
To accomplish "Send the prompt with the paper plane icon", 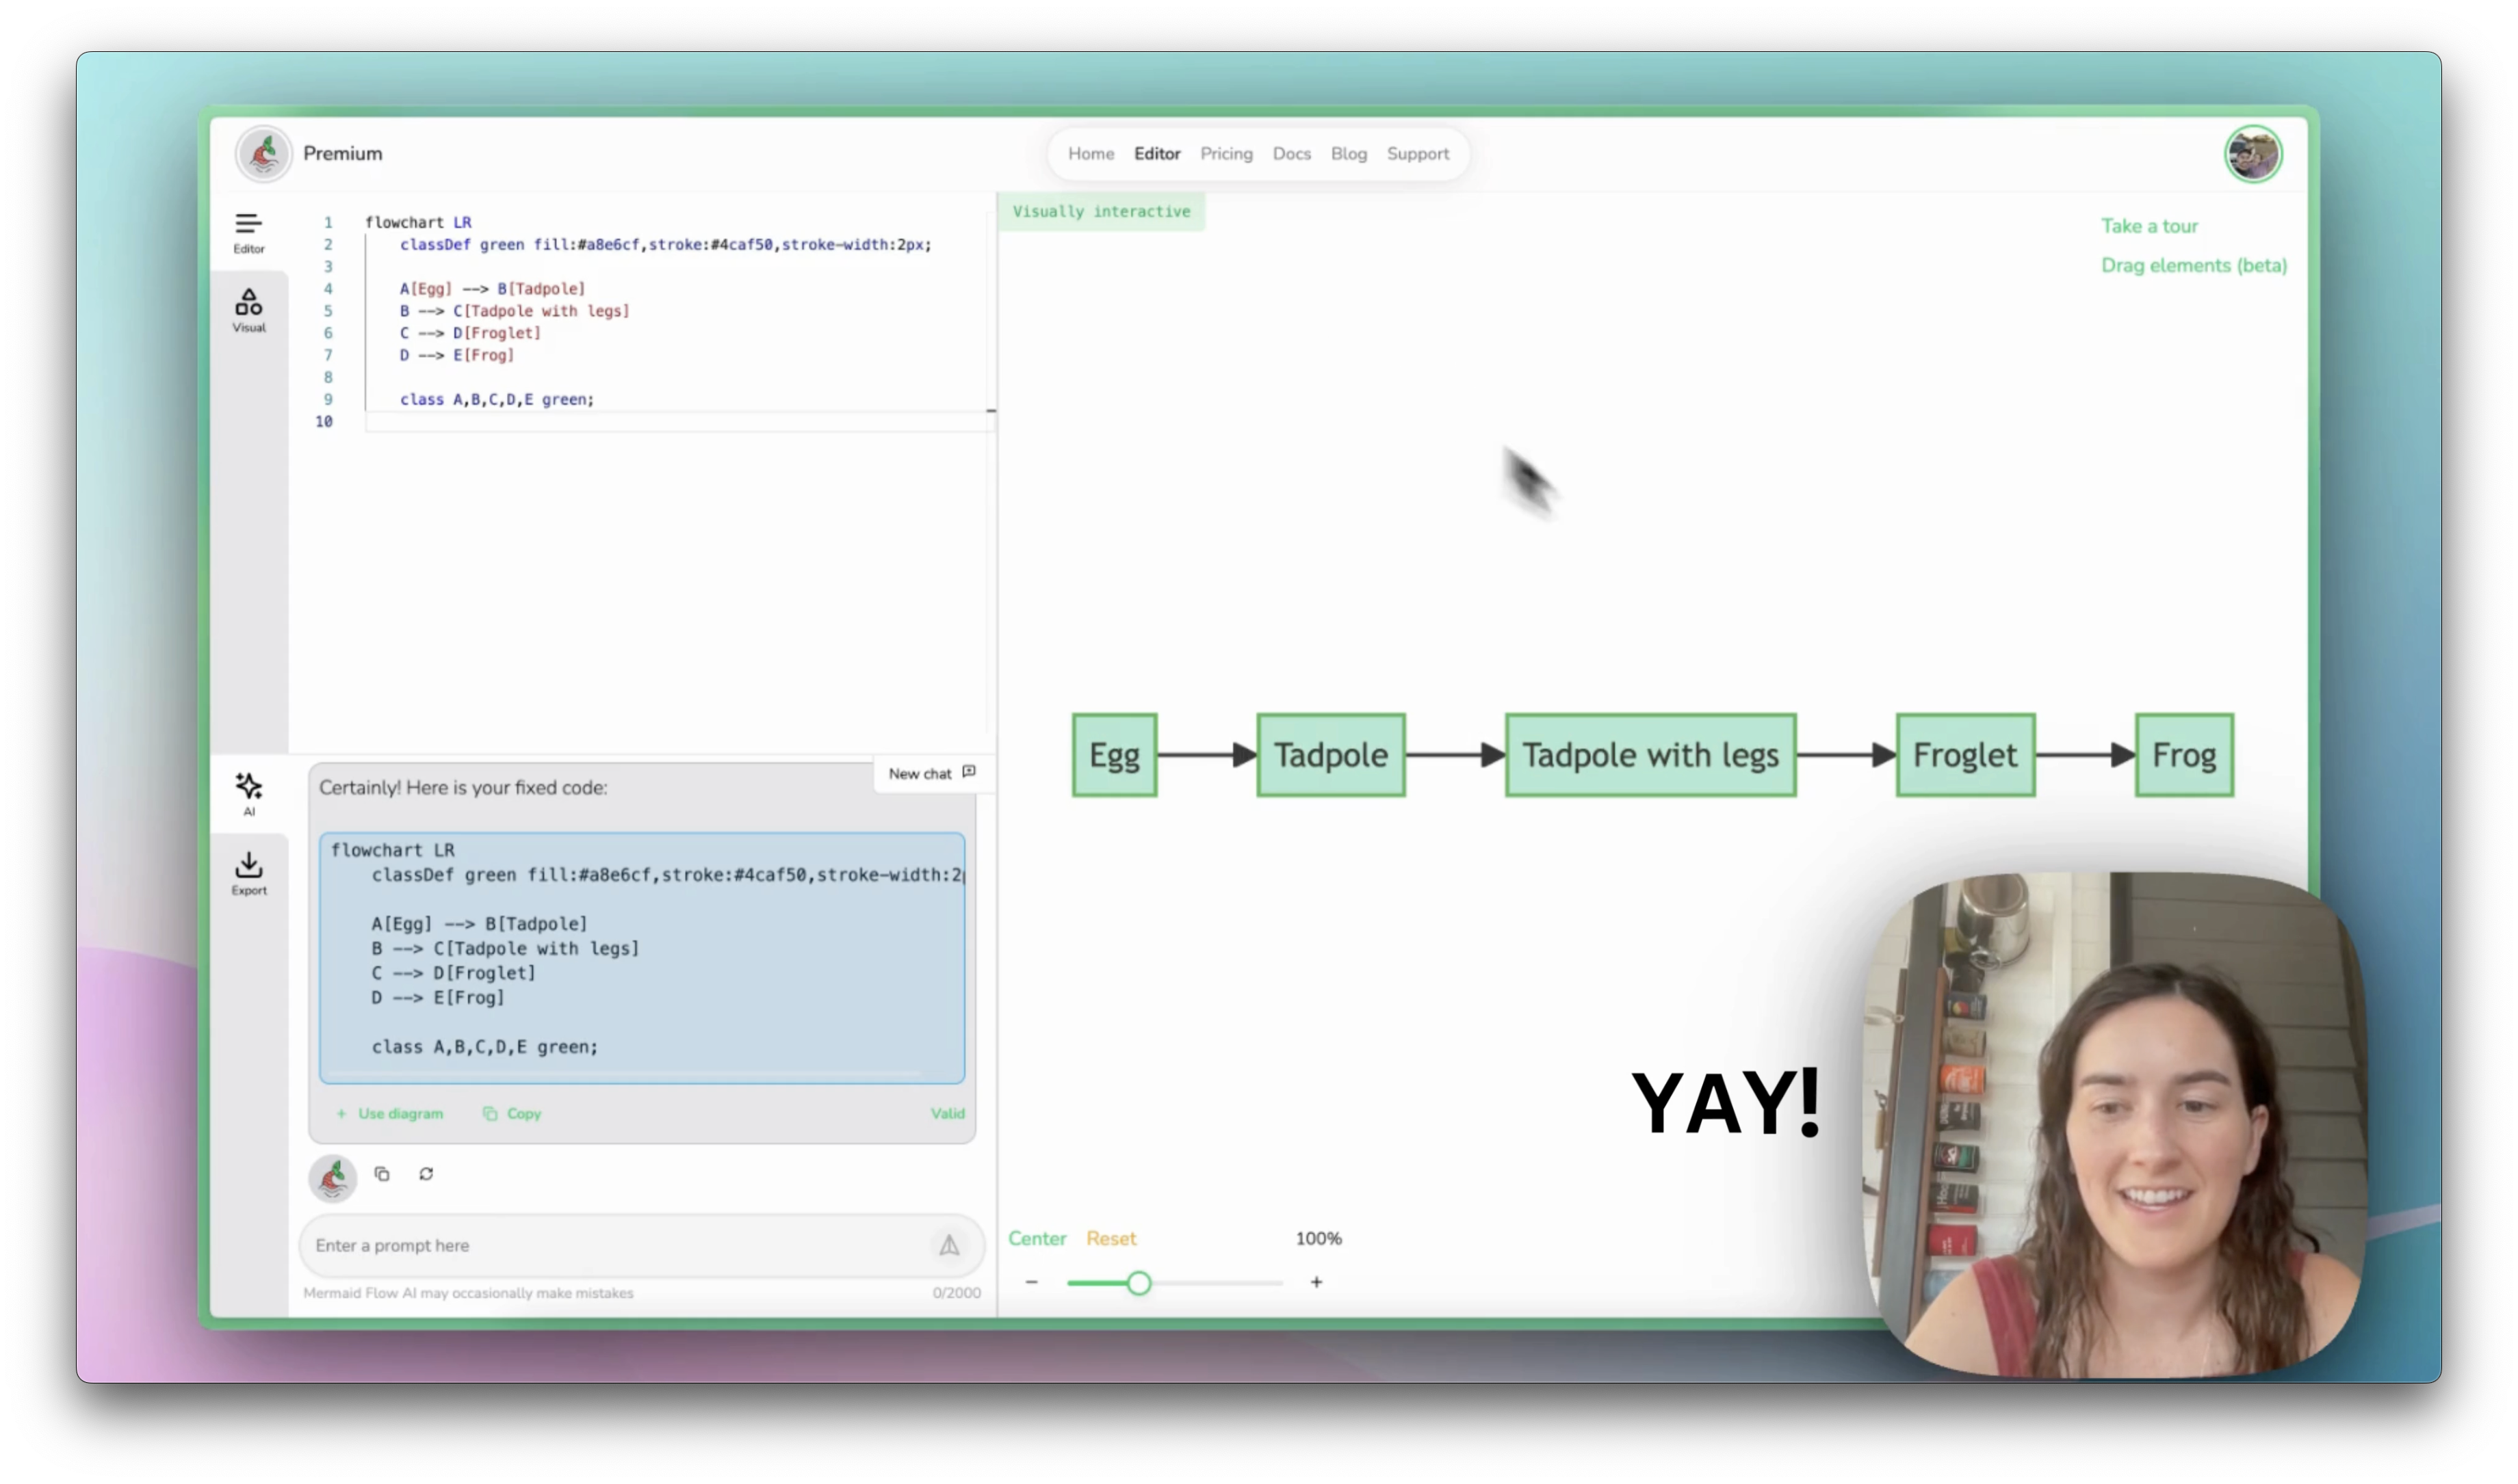I will [948, 1246].
